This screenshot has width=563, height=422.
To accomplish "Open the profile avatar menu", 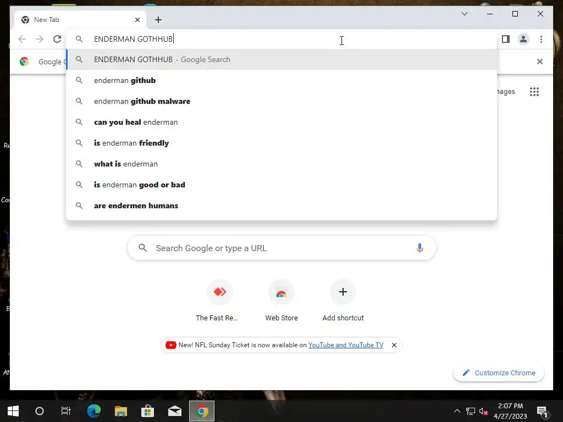I will (523, 39).
